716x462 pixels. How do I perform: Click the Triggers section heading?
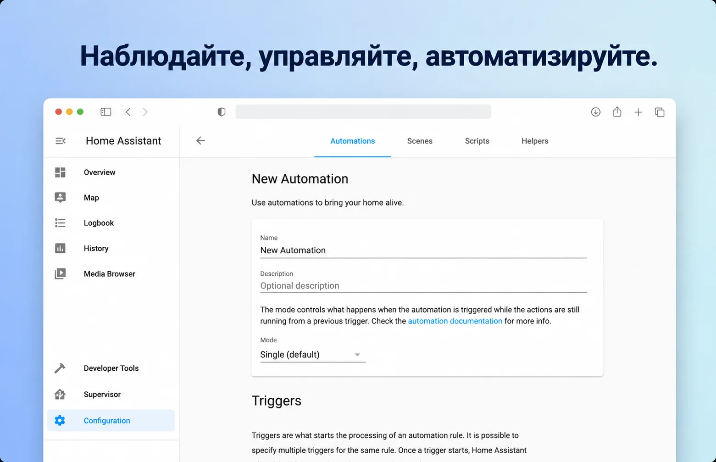point(277,401)
